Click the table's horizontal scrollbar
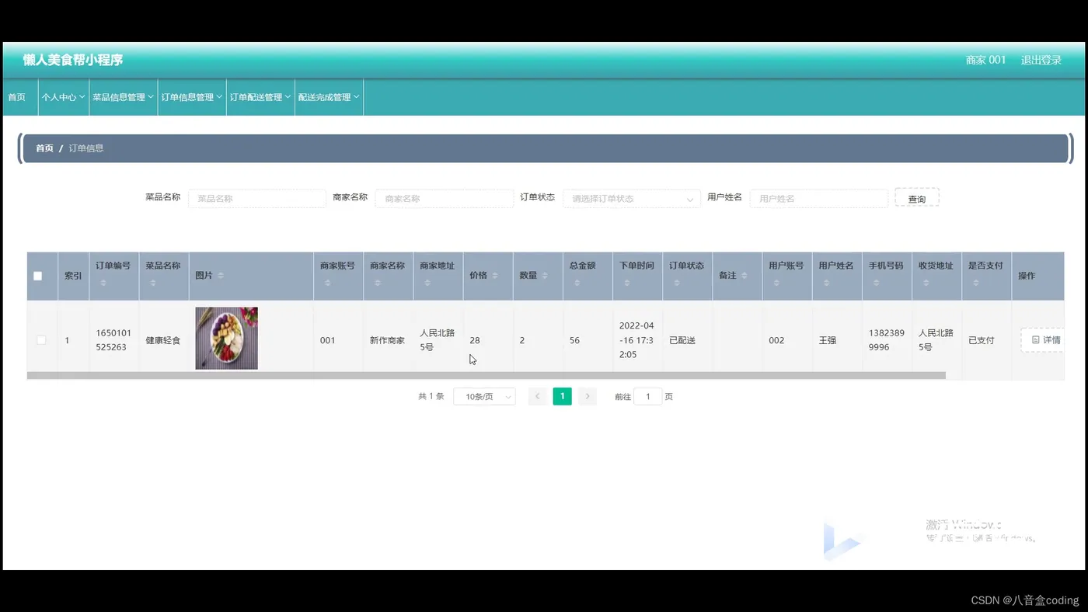Screen dimensions: 1088x612 pyautogui.click(x=486, y=376)
